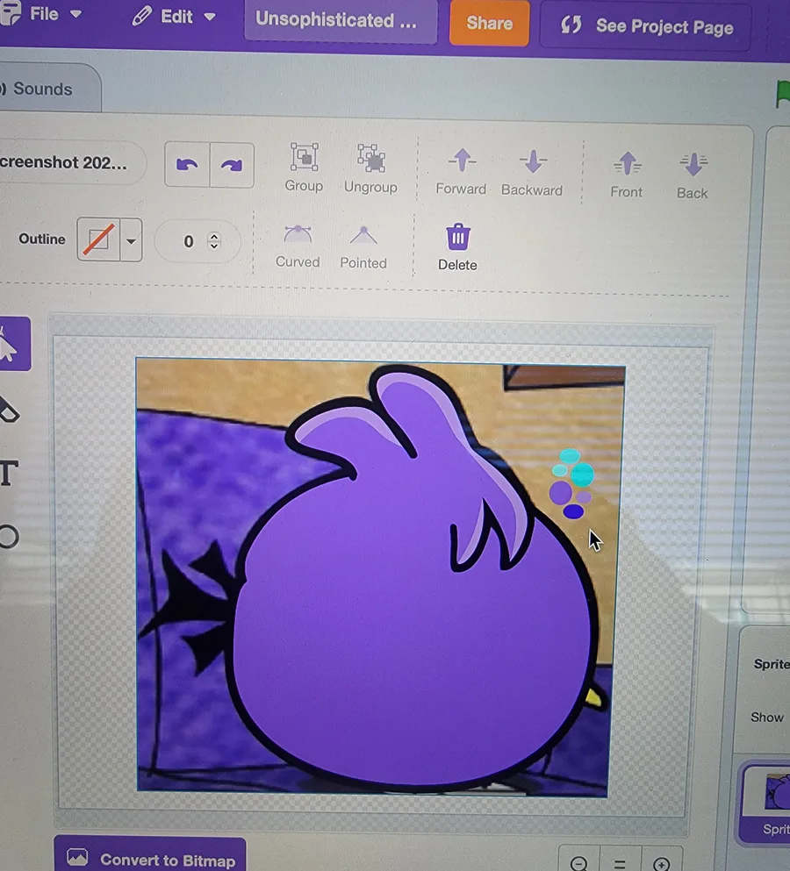The width and height of the screenshot is (790, 871).
Task: Undo the last costume change
Action: 187,165
